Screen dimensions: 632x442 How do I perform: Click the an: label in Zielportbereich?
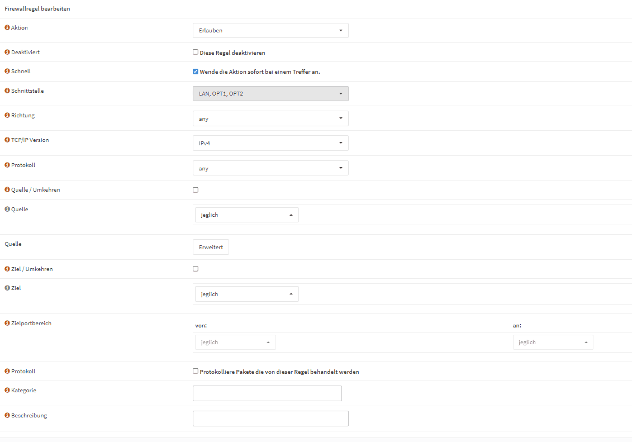[517, 326]
